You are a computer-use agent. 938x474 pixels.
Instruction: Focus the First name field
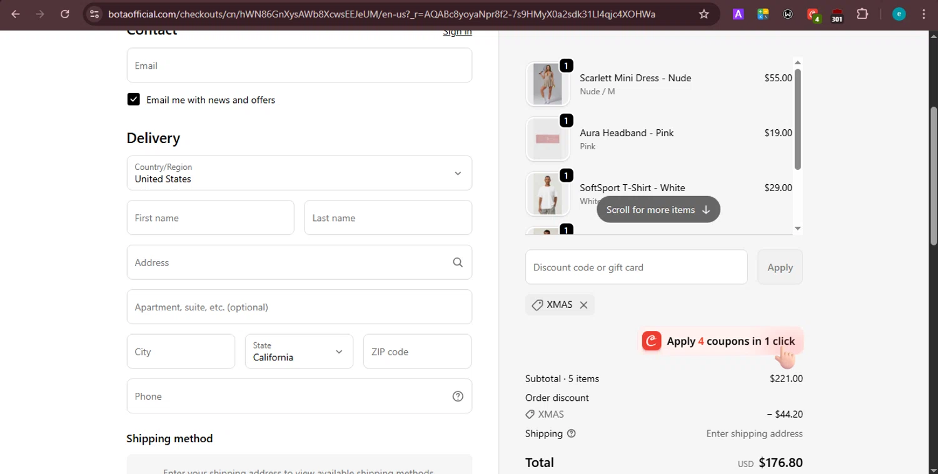coord(210,217)
